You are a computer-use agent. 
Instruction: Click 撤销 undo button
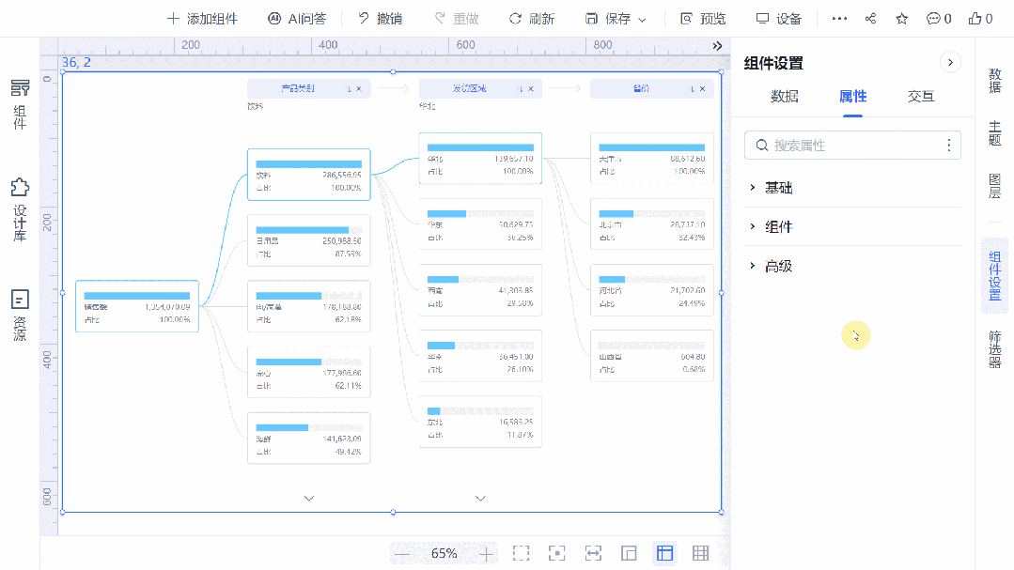(381, 19)
